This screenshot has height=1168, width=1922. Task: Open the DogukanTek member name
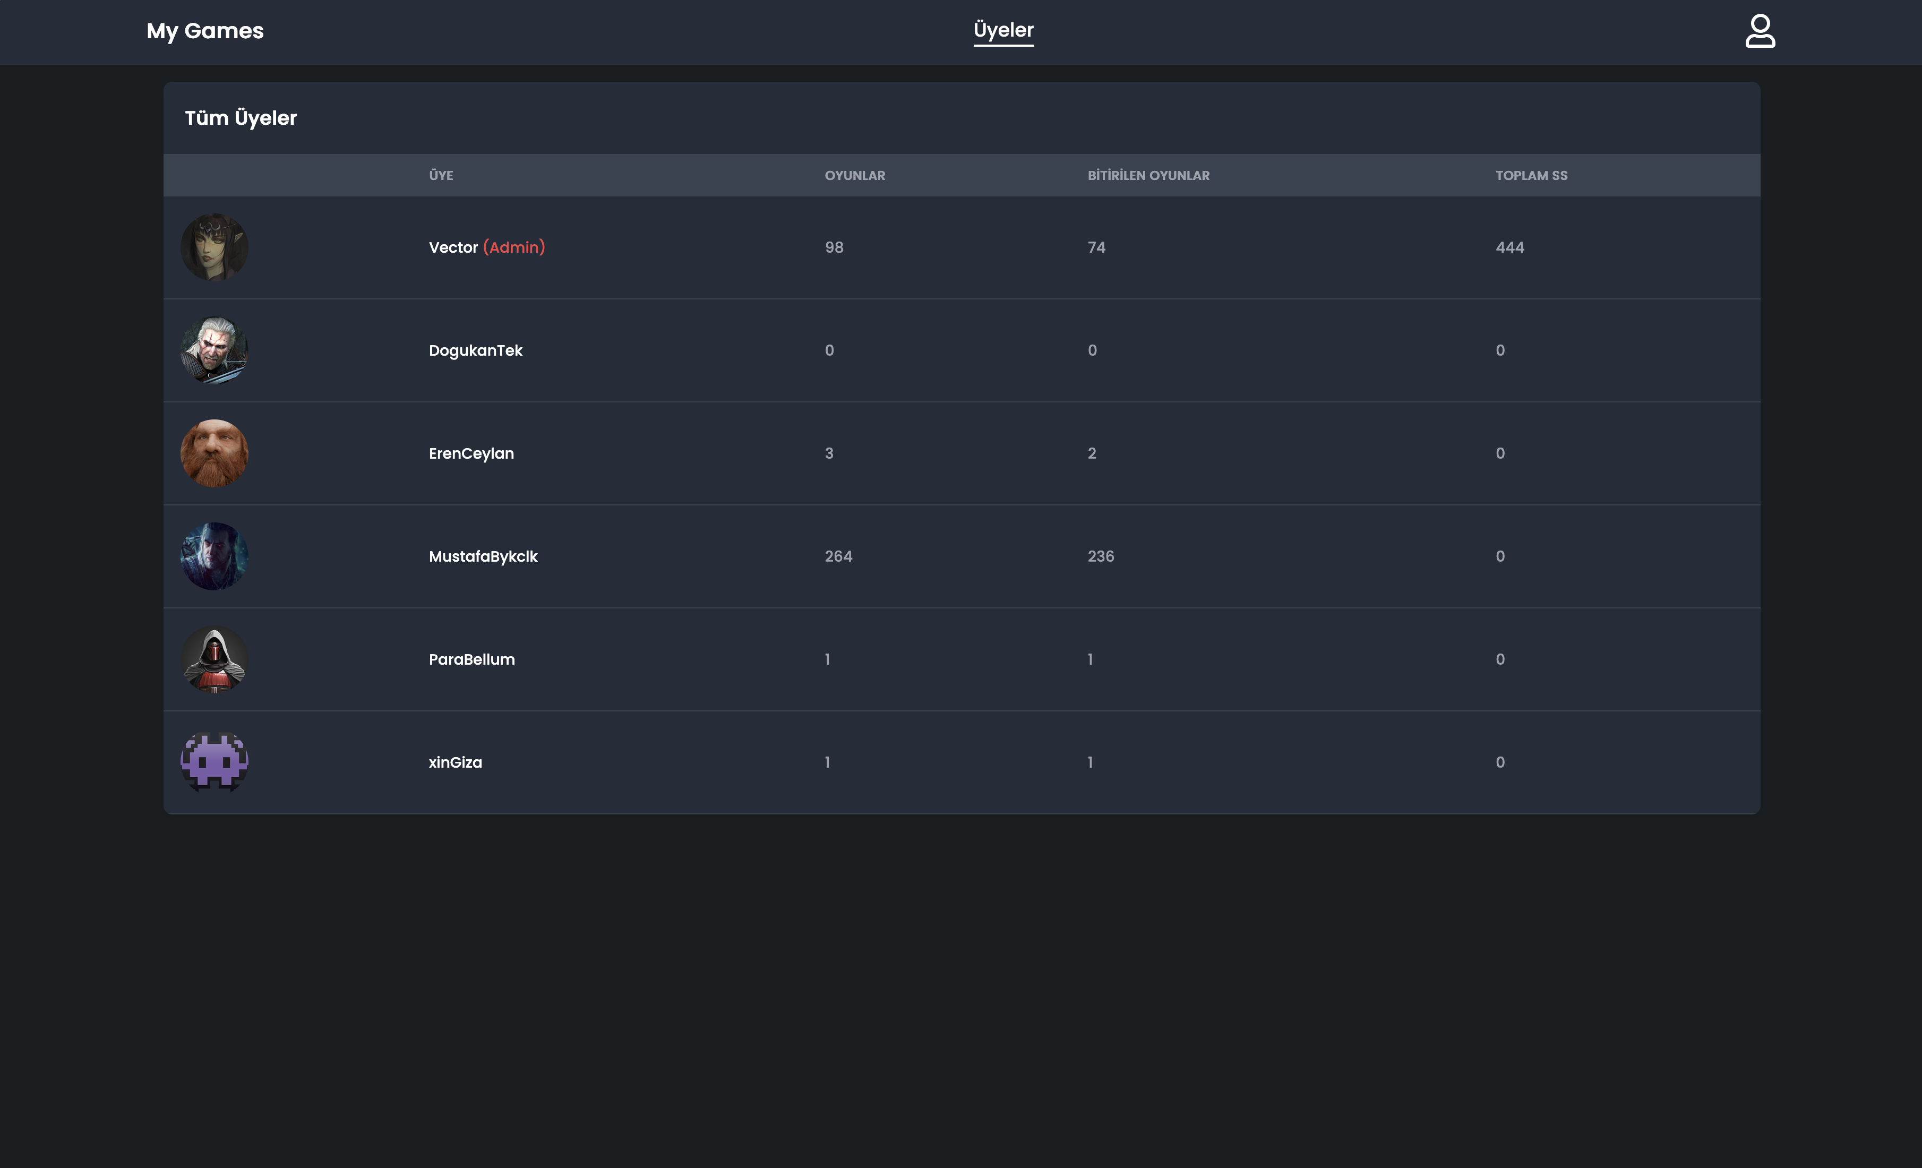click(476, 350)
